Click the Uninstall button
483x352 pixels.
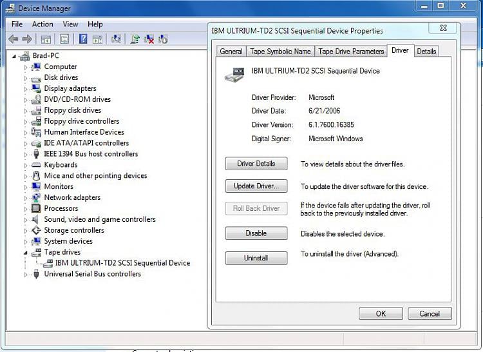pos(256,258)
